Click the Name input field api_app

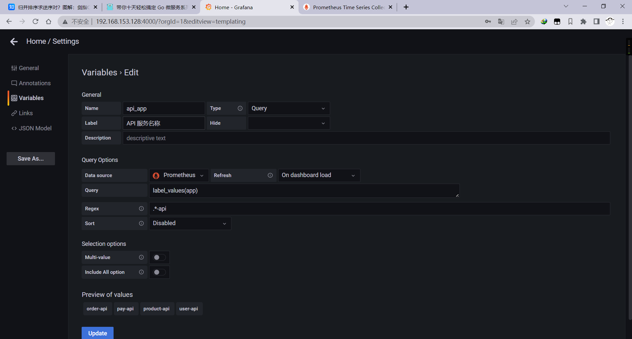coord(164,108)
